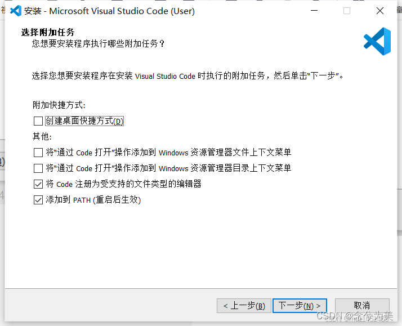Screen dimensions: 402x326
Task: Uncheck register Code as editor option (注册为受支持的文件类型的编辑器)
Action: [38, 184]
